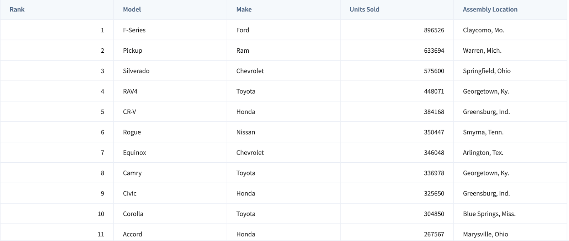Click the Ram make cell
Screen dimensions: 569x241
[x=243, y=51]
